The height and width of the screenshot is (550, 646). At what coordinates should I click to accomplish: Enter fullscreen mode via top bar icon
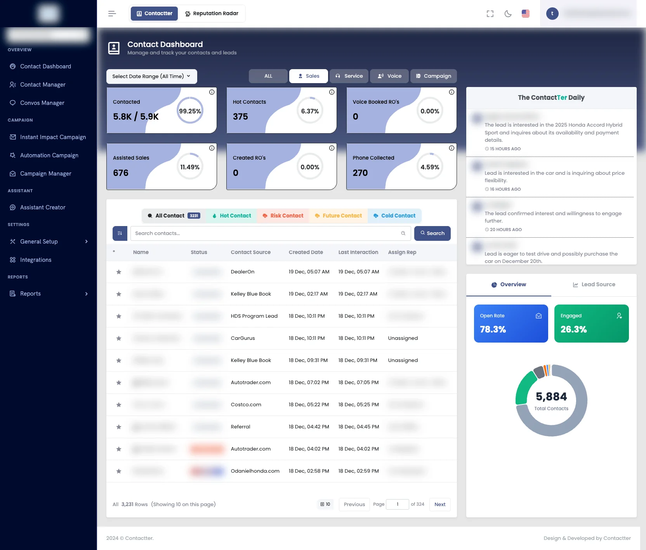point(490,14)
